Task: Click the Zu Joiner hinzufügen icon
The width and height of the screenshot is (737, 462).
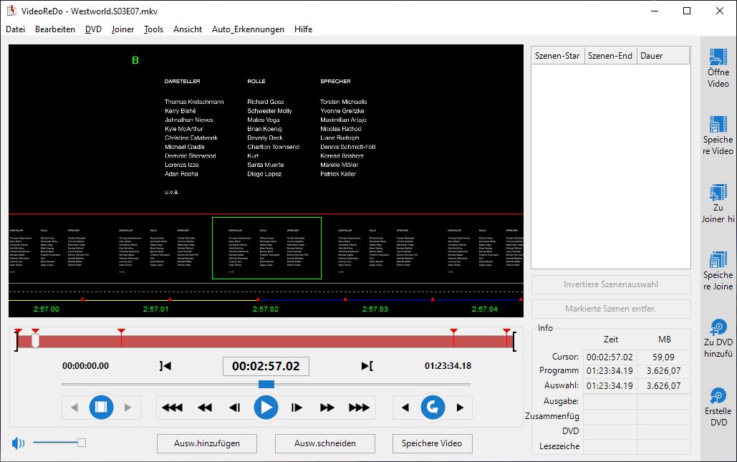Action: [x=718, y=193]
